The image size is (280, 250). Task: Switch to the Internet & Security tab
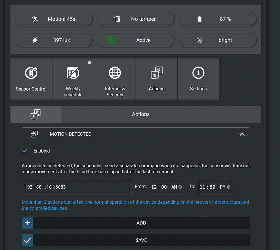tap(115, 79)
